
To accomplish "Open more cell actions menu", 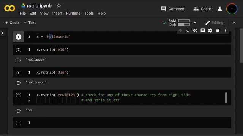I will (225, 31).
